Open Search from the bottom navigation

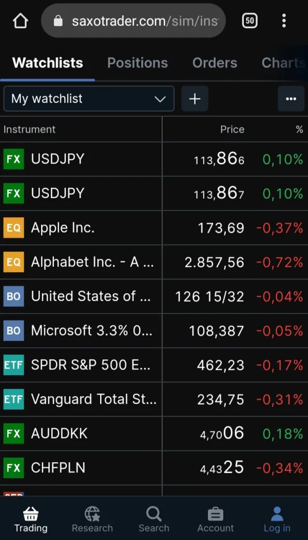(153, 519)
